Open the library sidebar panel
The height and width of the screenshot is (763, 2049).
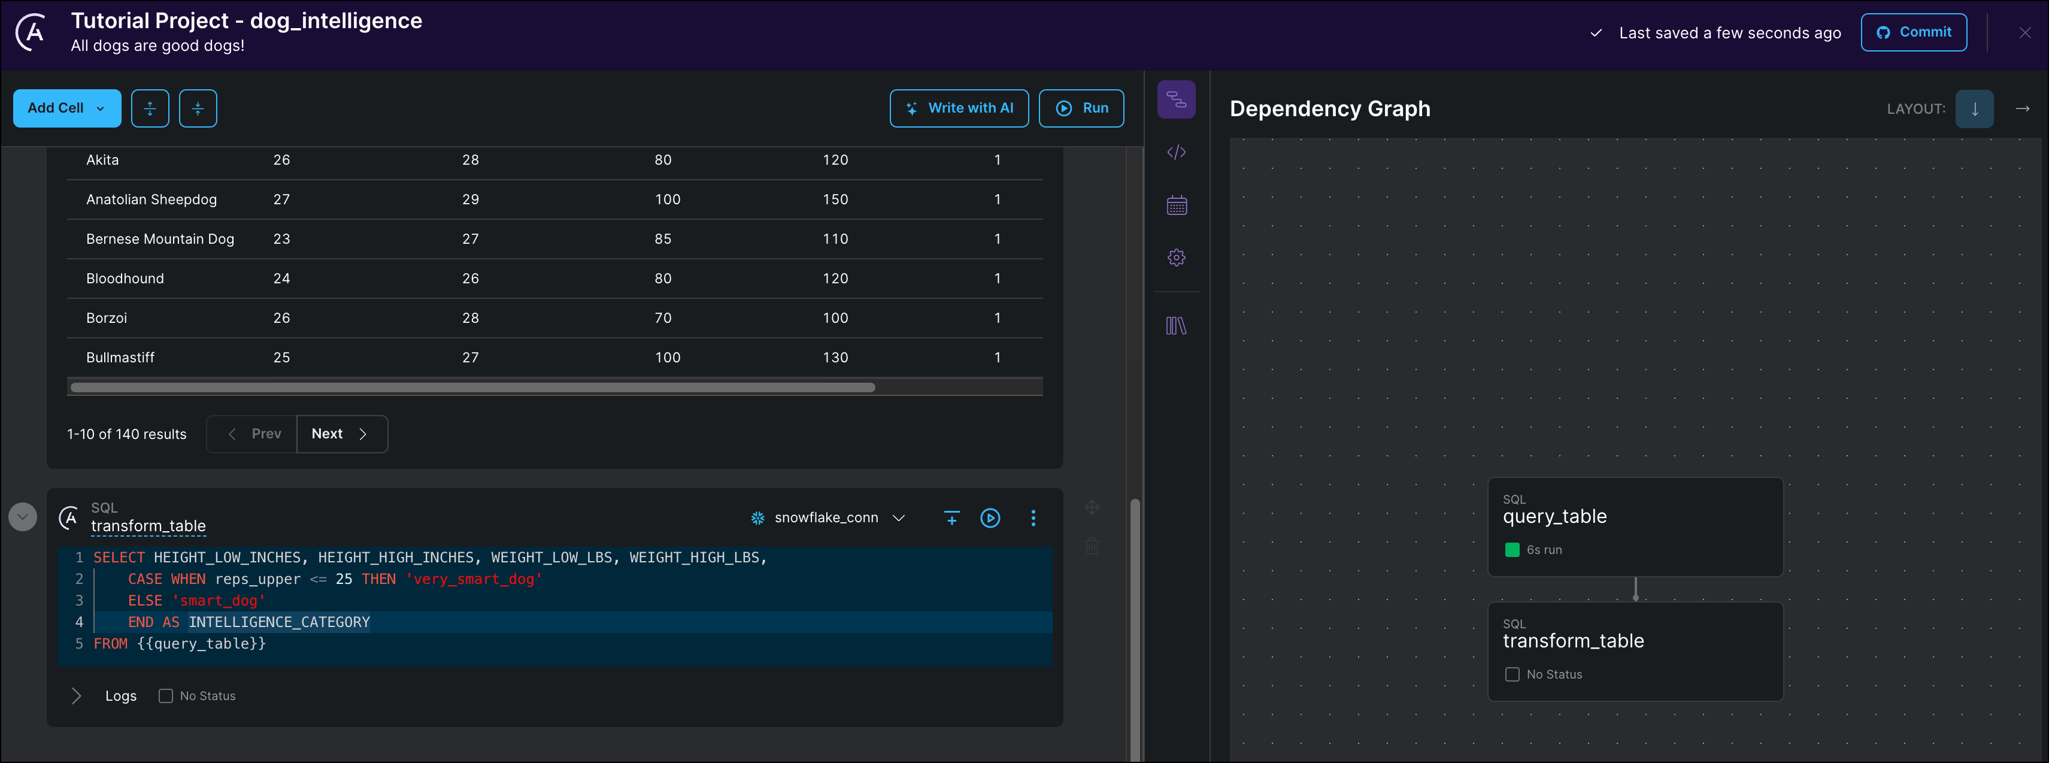[1177, 325]
